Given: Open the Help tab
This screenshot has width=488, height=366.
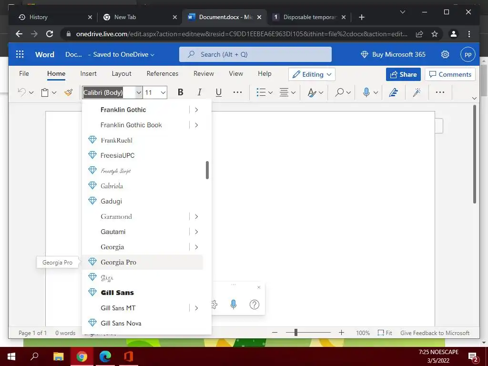Looking at the screenshot, I should coord(264,74).
